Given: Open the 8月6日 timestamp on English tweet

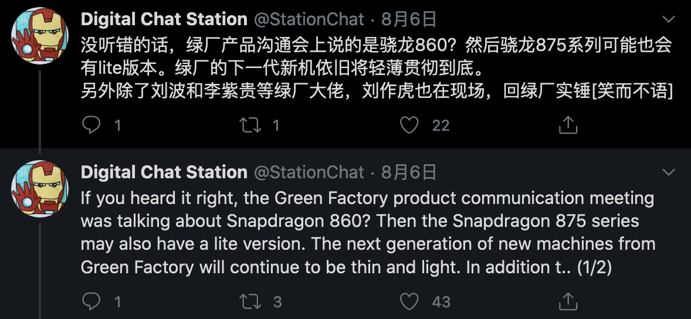Looking at the screenshot, I should (409, 172).
